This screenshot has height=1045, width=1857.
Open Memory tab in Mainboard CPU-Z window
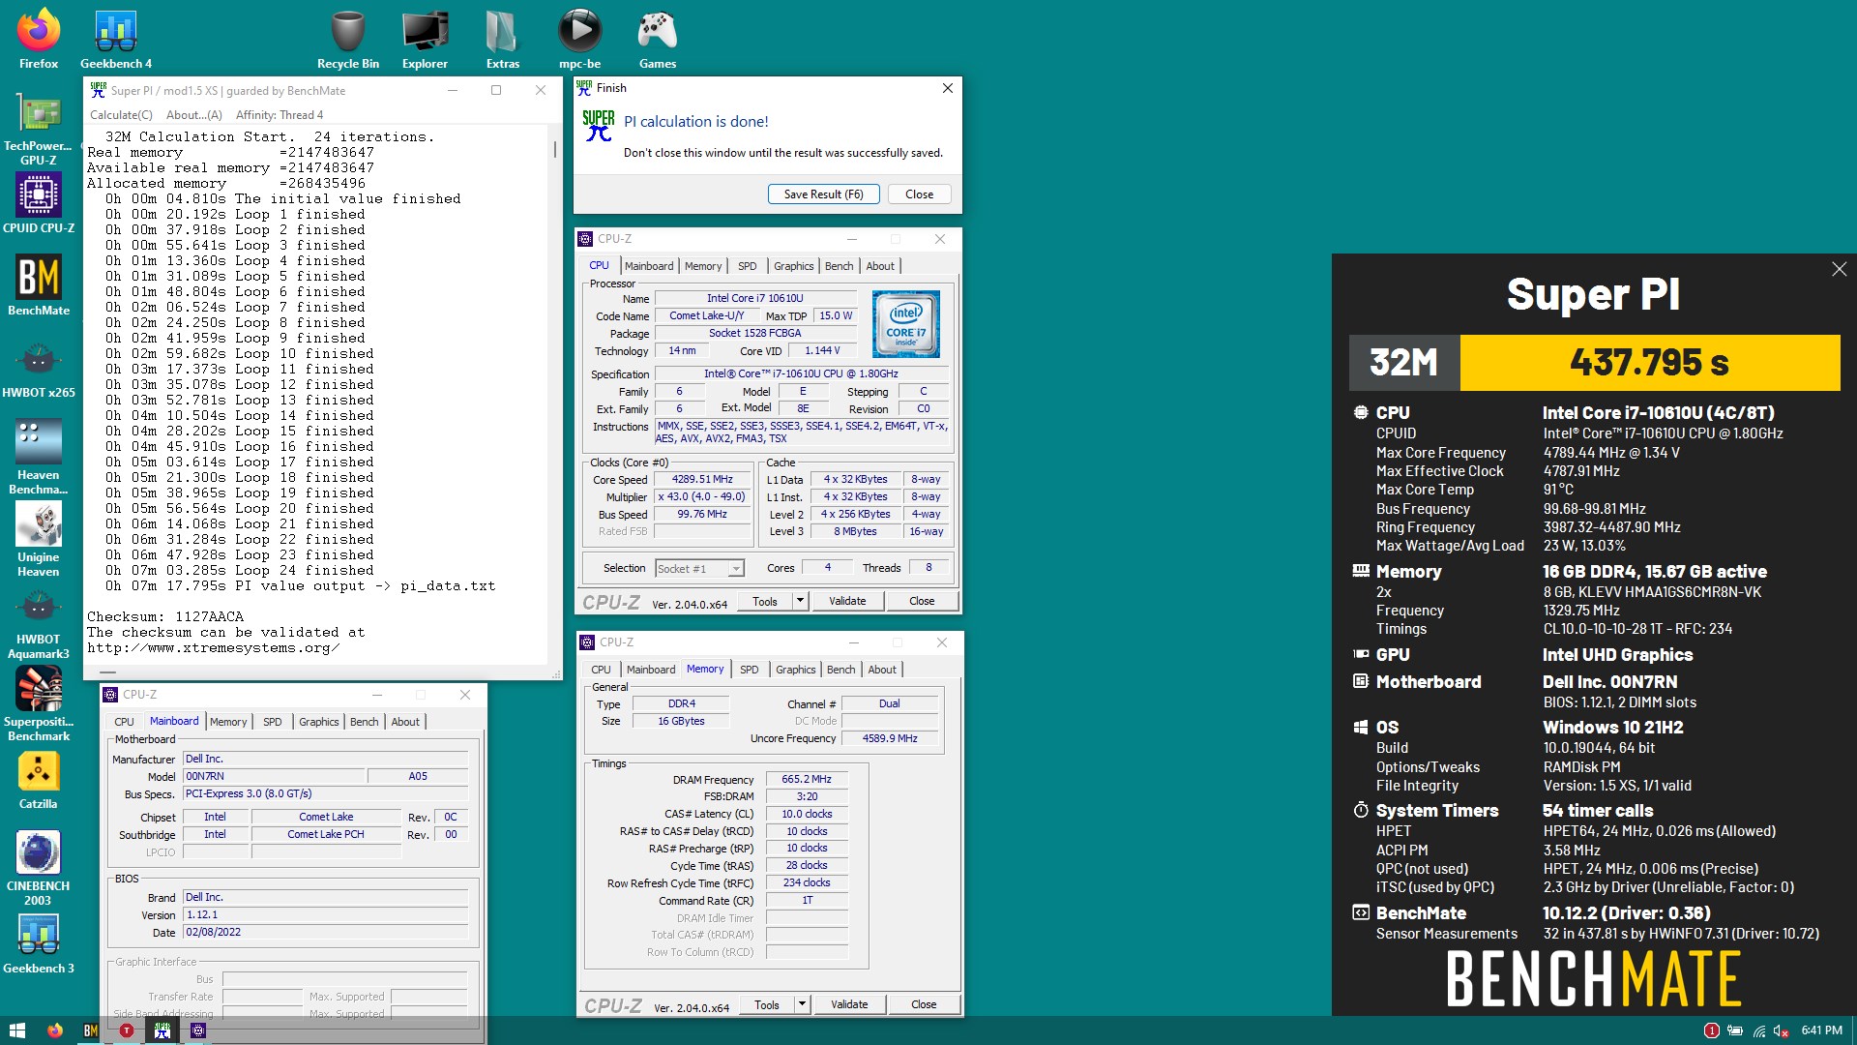pyautogui.click(x=228, y=722)
